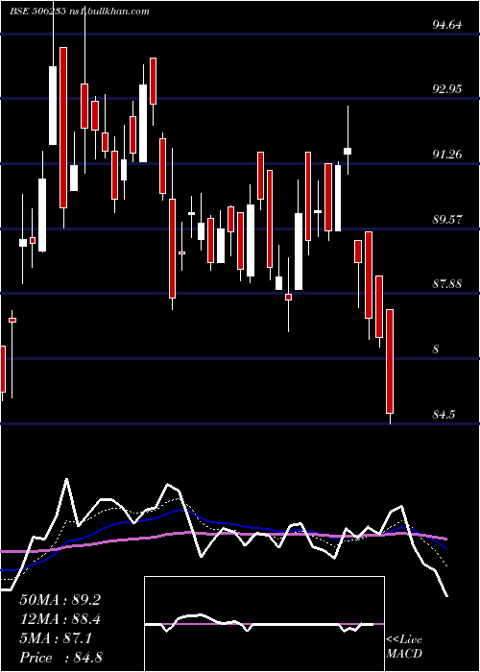Click the 12MA : 88.4 readout
Screen dimensions: 480x672
tap(60, 619)
